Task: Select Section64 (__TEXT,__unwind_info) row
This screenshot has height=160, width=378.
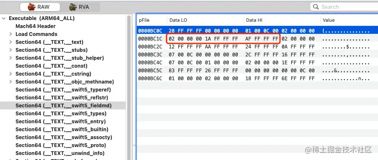Action: tap(60, 153)
